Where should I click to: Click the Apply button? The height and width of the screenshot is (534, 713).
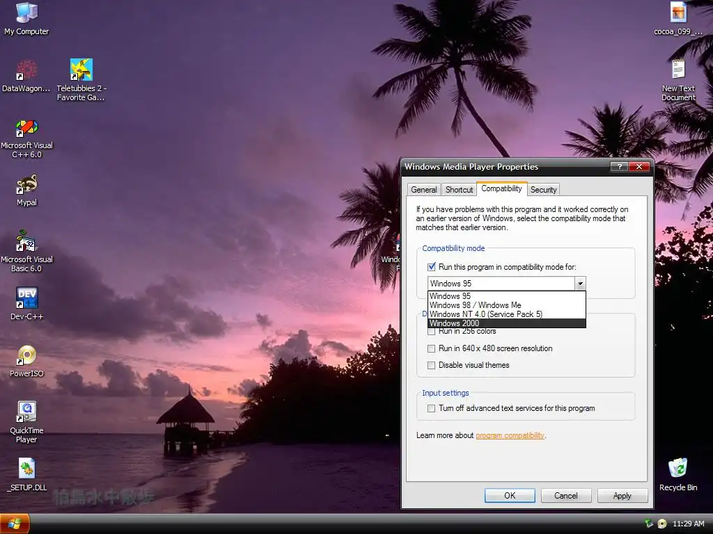(x=622, y=495)
